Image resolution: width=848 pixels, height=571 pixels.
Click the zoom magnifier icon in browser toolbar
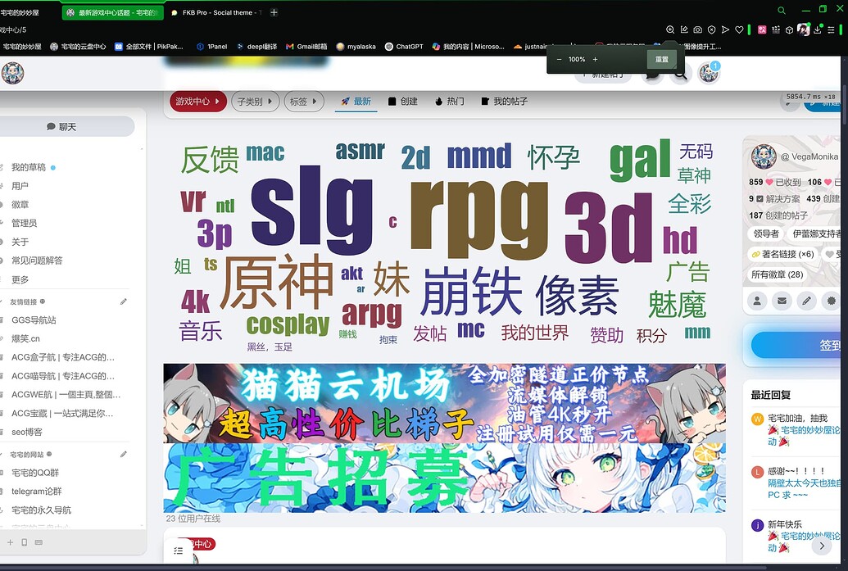tap(670, 30)
